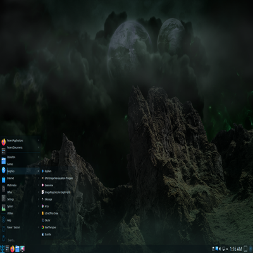Screen dimensions: 253x253
Task: Open the Help menu entry
Action: pos(23,220)
